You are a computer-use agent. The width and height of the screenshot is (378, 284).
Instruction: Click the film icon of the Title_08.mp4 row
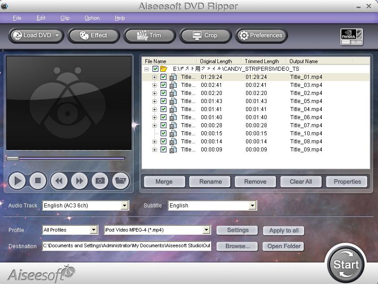(x=173, y=141)
